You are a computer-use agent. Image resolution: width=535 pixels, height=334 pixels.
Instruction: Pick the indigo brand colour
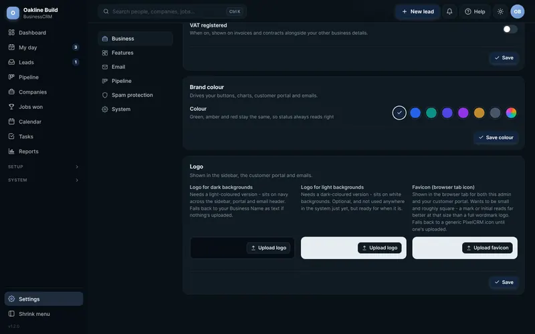point(447,113)
